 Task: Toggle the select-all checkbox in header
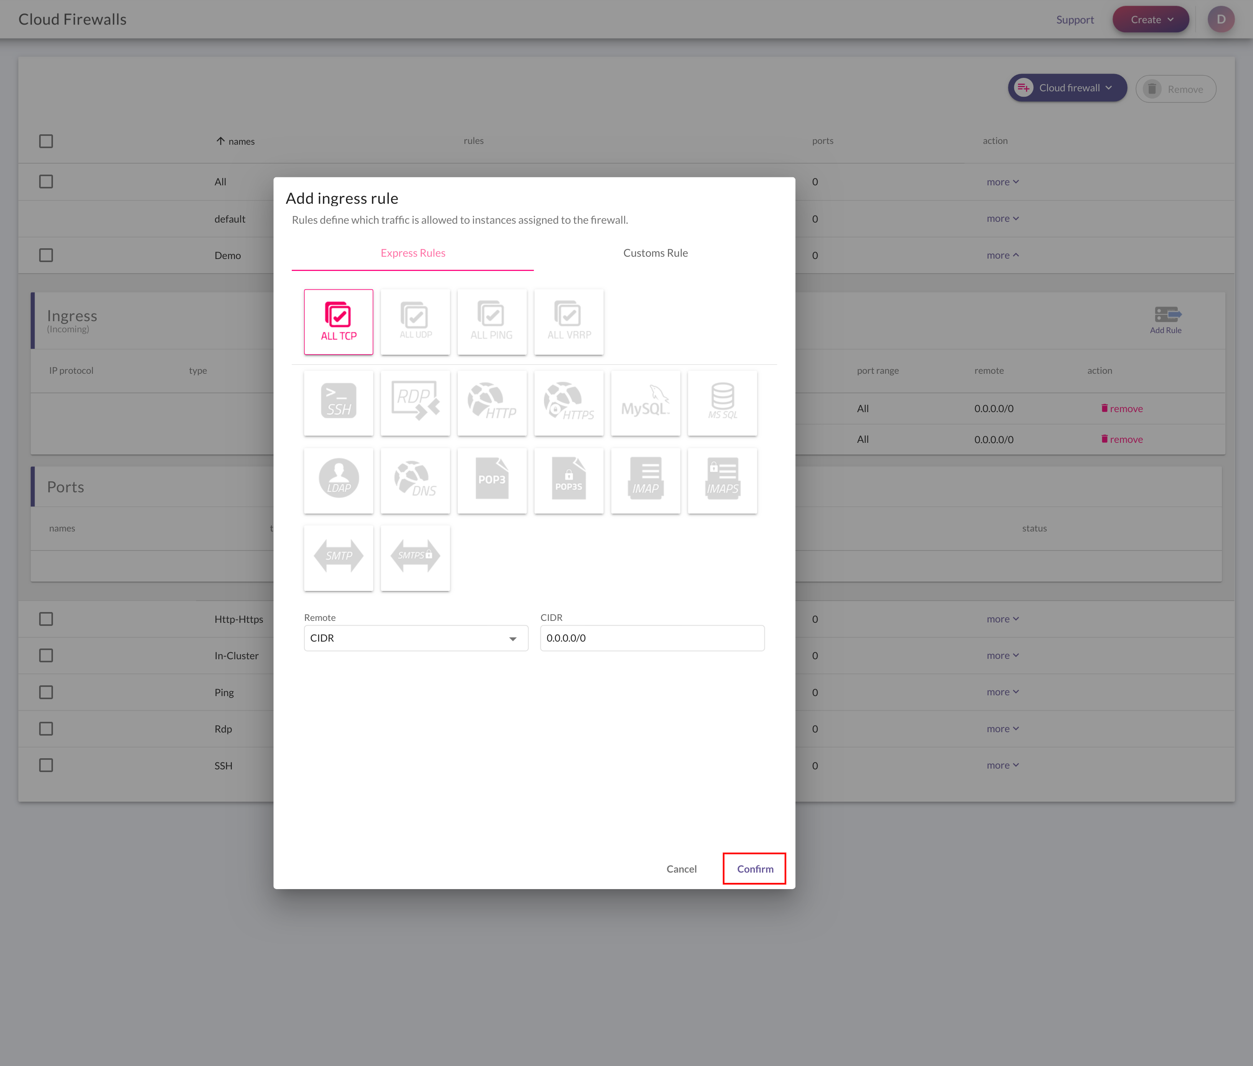click(46, 141)
